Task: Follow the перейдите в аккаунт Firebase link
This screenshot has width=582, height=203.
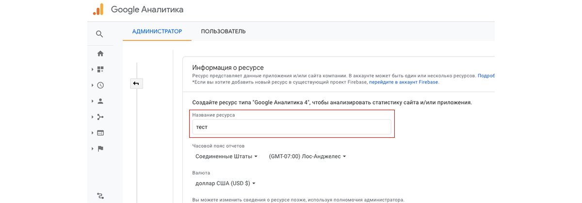Action: click(x=404, y=83)
